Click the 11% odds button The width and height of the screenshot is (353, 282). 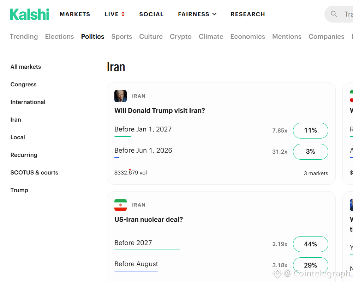(x=310, y=130)
